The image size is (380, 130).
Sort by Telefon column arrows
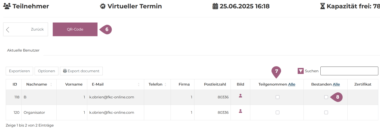(165, 84)
